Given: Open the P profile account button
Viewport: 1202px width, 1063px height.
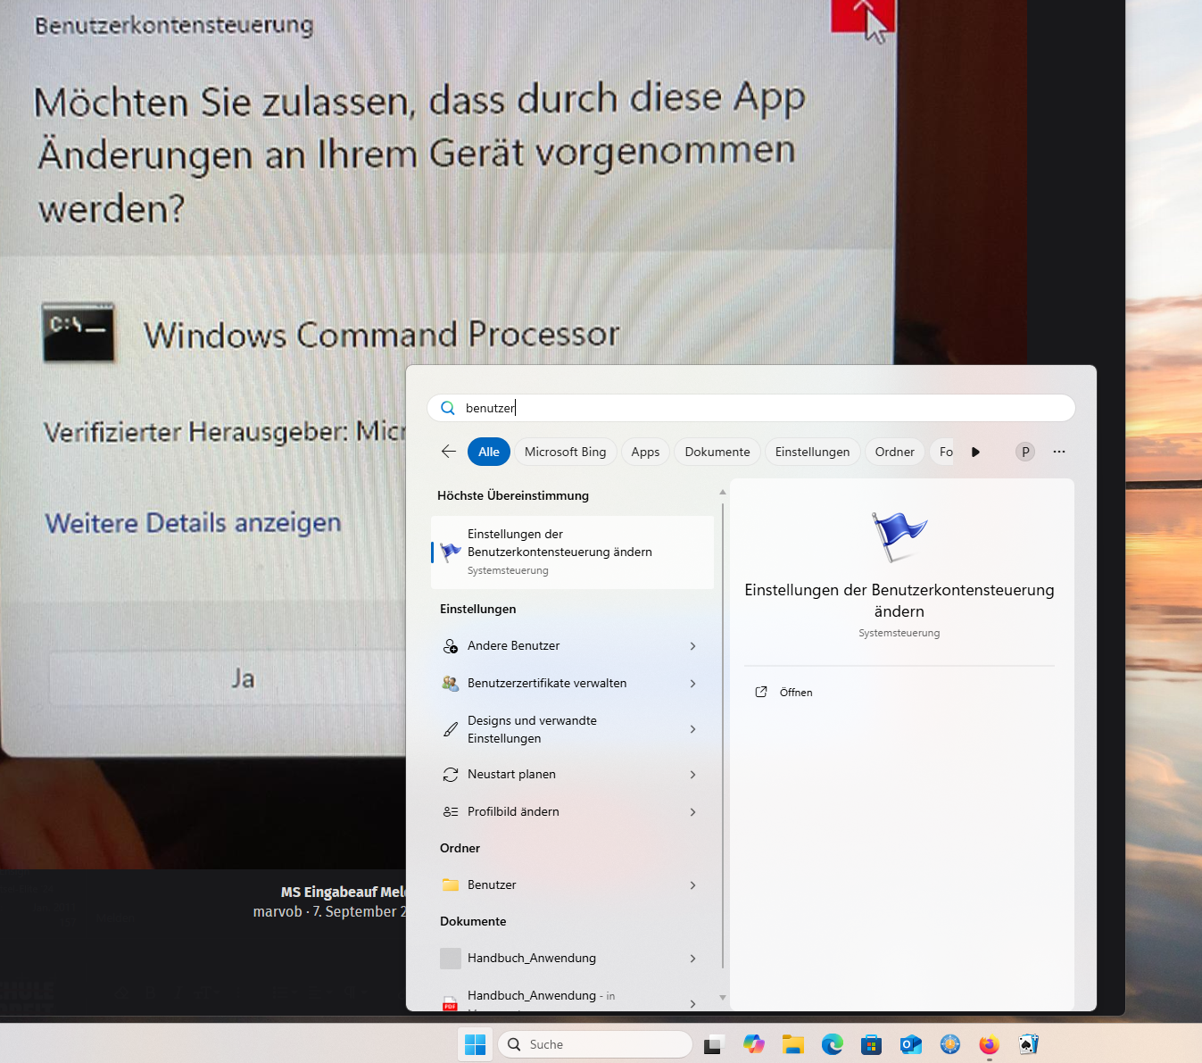Looking at the screenshot, I should click(1025, 452).
